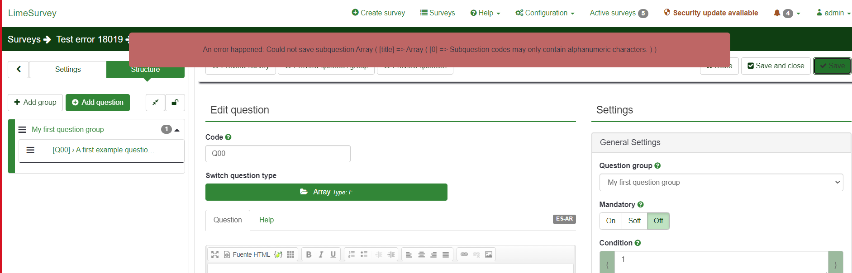Viewport: 852px width, 273px height.
Task: Select the Question editor tab
Action: tap(228, 220)
